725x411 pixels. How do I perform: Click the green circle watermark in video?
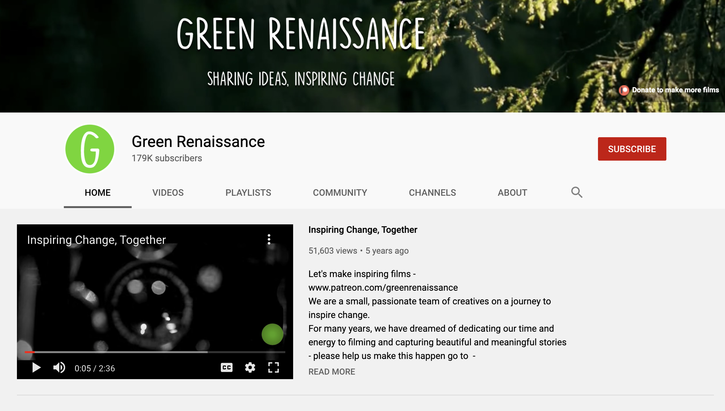coord(272,334)
